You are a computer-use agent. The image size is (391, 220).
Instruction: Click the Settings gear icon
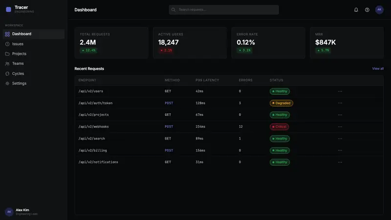[x=7, y=83]
